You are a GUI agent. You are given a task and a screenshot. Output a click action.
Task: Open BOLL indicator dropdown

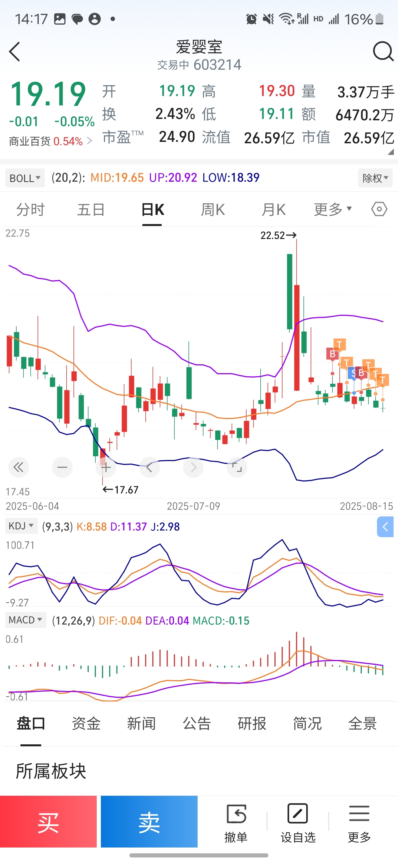coord(25,178)
